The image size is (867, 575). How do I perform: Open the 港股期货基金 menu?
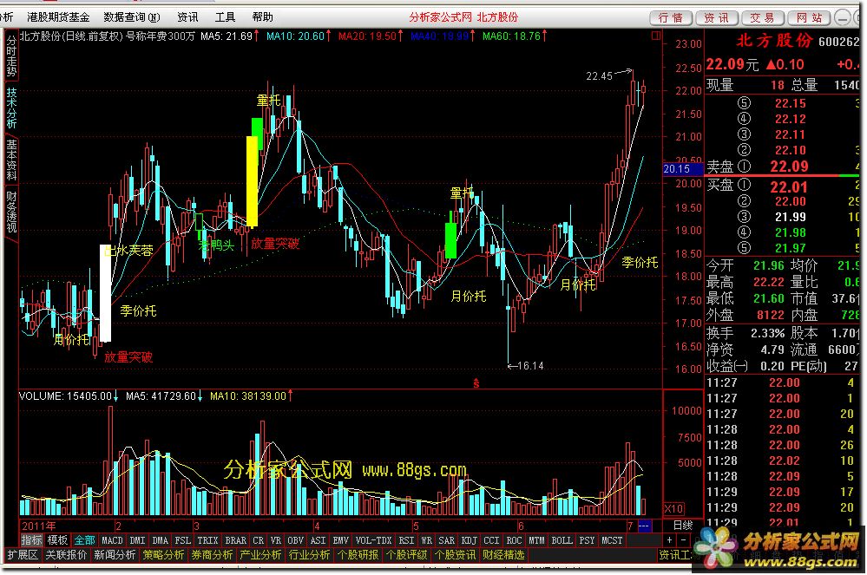click(x=58, y=17)
